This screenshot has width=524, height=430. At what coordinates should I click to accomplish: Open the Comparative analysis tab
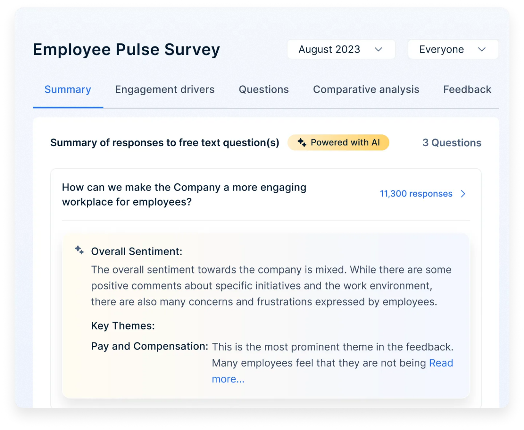[366, 89]
